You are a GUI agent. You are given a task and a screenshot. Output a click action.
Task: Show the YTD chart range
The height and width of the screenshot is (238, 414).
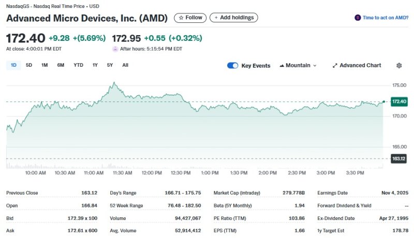click(78, 65)
